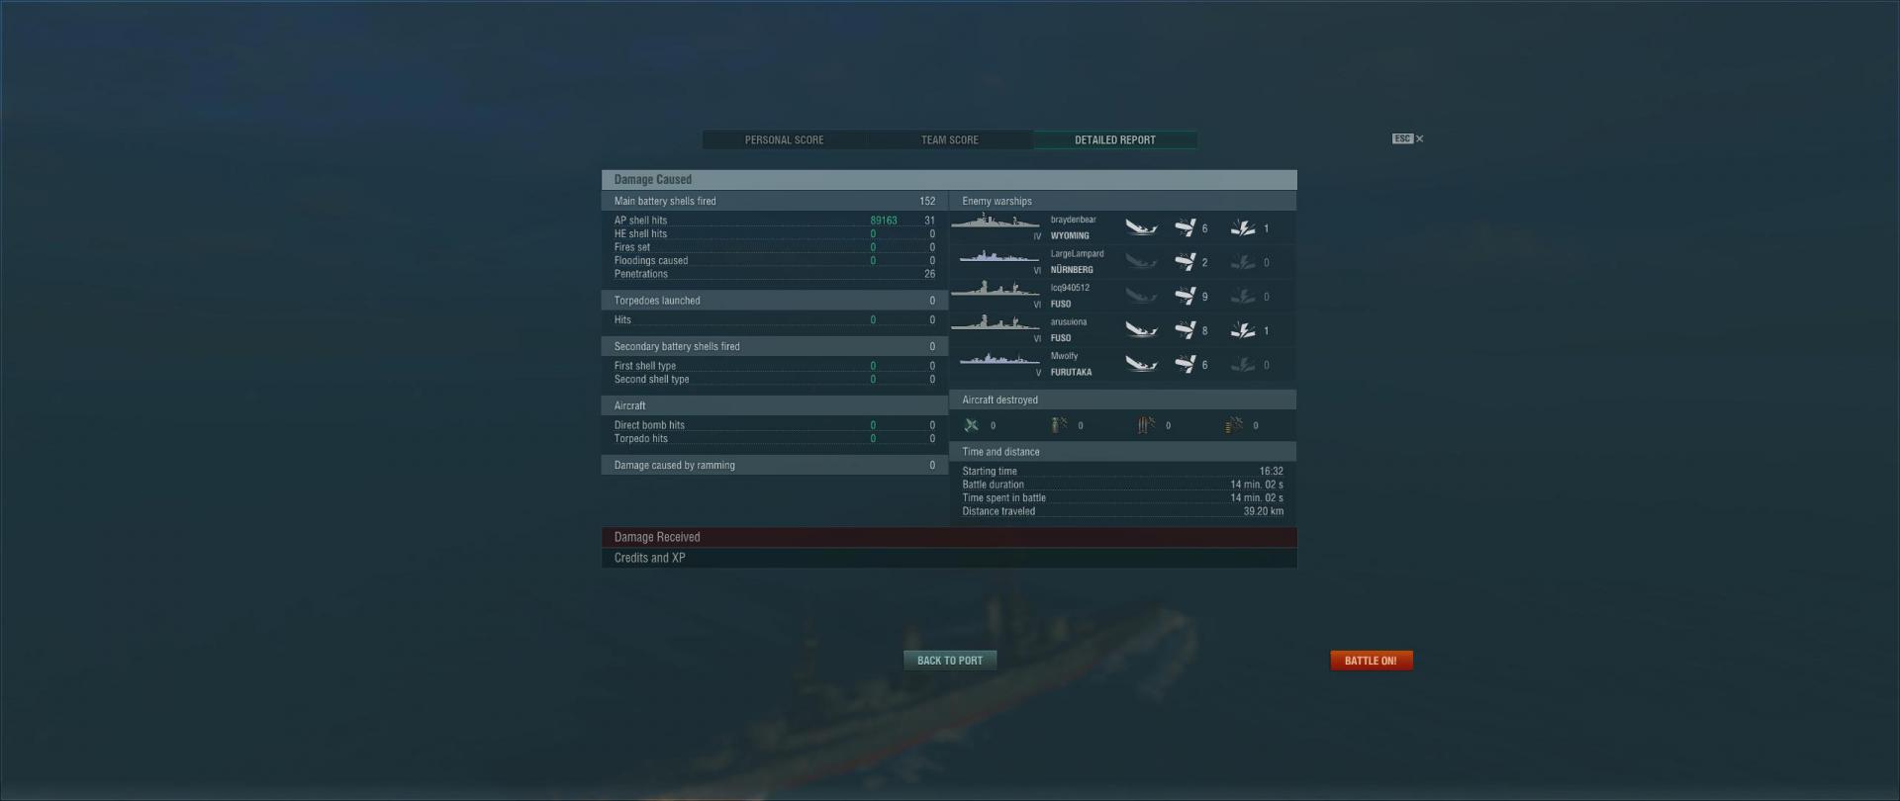Click the sunk ship icon for FURUTAKA
This screenshot has height=801, width=1900.
click(x=1141, y=365)
